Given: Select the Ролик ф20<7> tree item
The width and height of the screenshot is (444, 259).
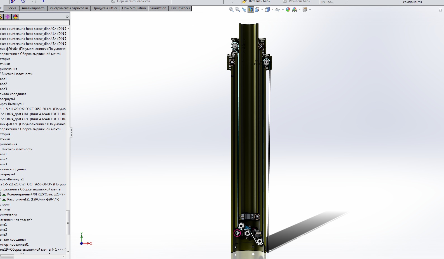Looking at the screenshot, I should [x=33, y=124].
